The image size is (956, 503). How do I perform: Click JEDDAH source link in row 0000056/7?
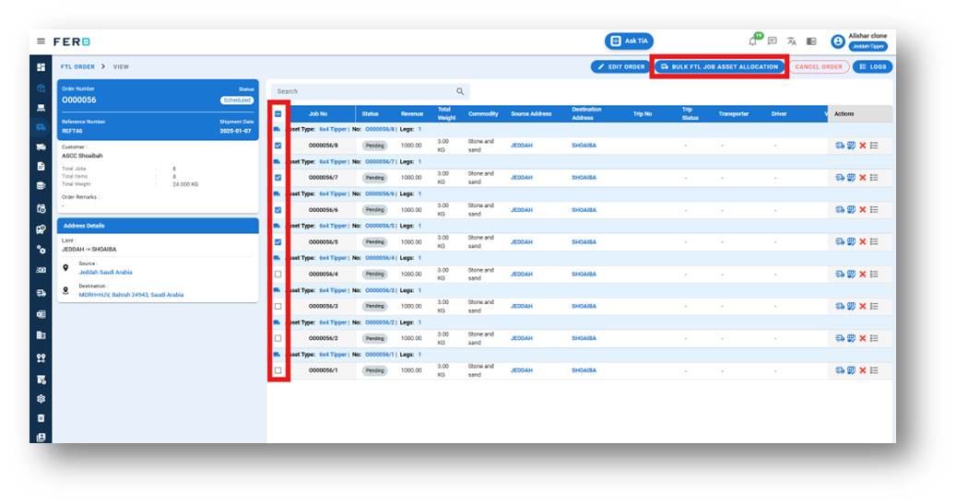[x=521, y=178]
